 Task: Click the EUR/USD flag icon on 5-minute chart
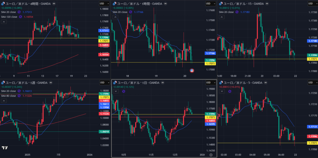(x=221, y=83)
